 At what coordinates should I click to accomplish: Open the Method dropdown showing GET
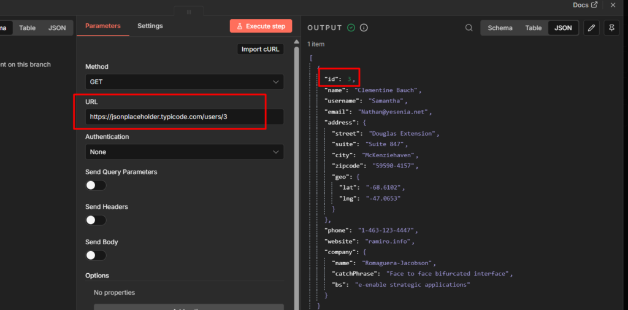coord(184,82)
